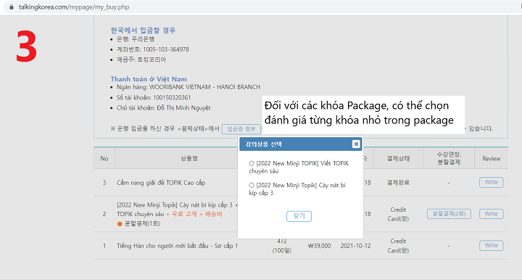
Task: Click the lock icon in address bar
Action: click(x=12, y=7)
